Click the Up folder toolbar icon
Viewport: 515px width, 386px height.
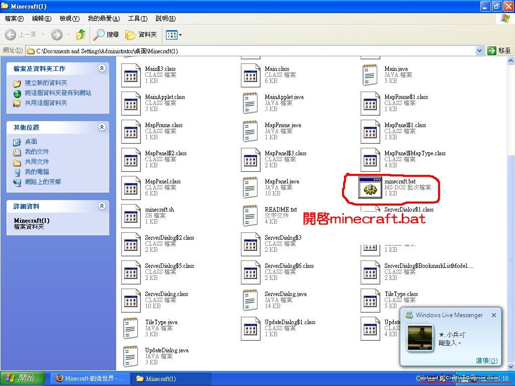80,35
